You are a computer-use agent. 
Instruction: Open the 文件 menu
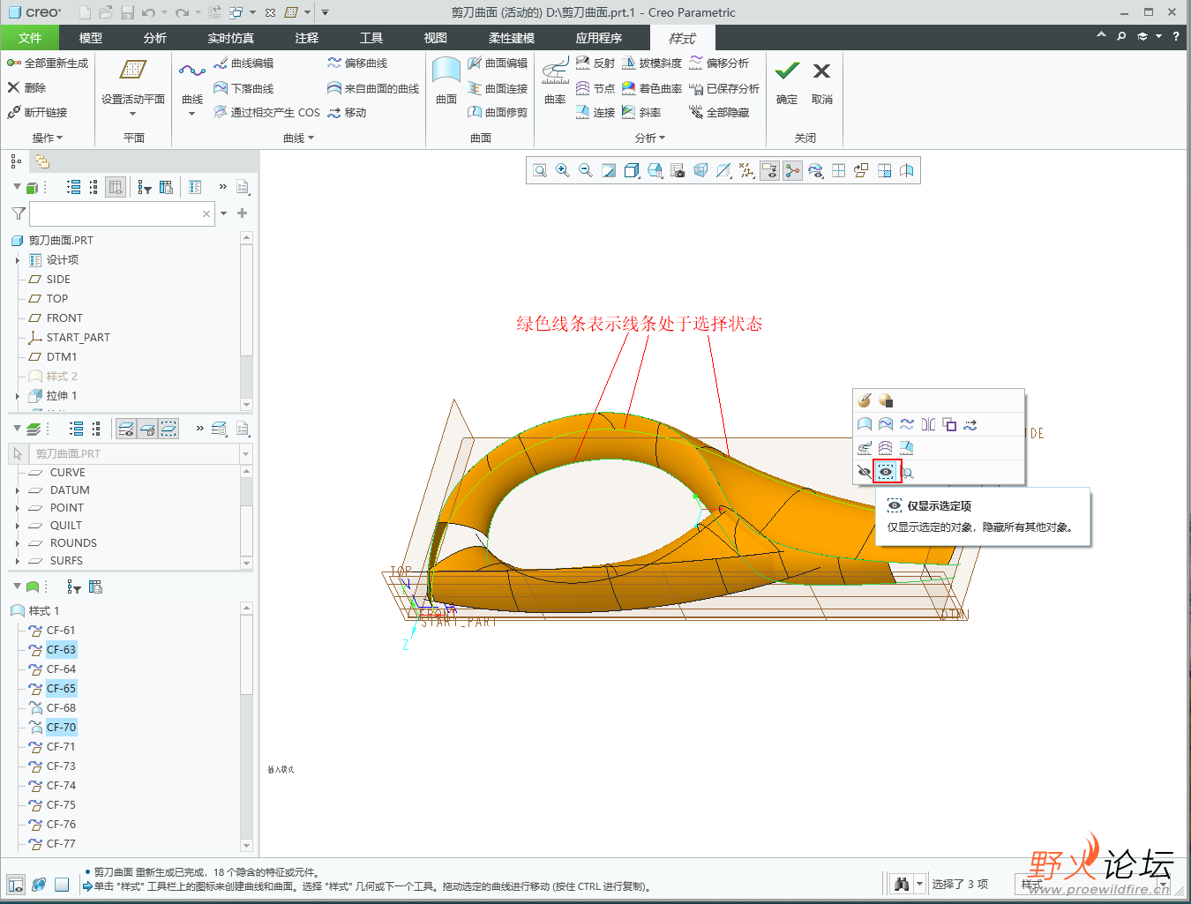tap(30, 38)
